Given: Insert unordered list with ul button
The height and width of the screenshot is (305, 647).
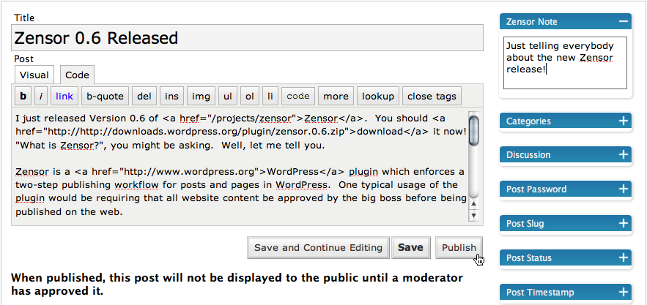Looking at the screenshot, I should 228,96.
